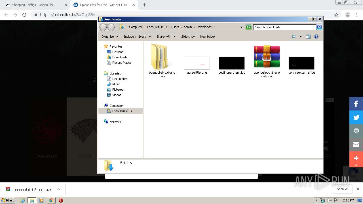Click Local Disk (C:) in address breadcrumb
The width and height of the screenshot is (363, 204).
click(157, 27)
